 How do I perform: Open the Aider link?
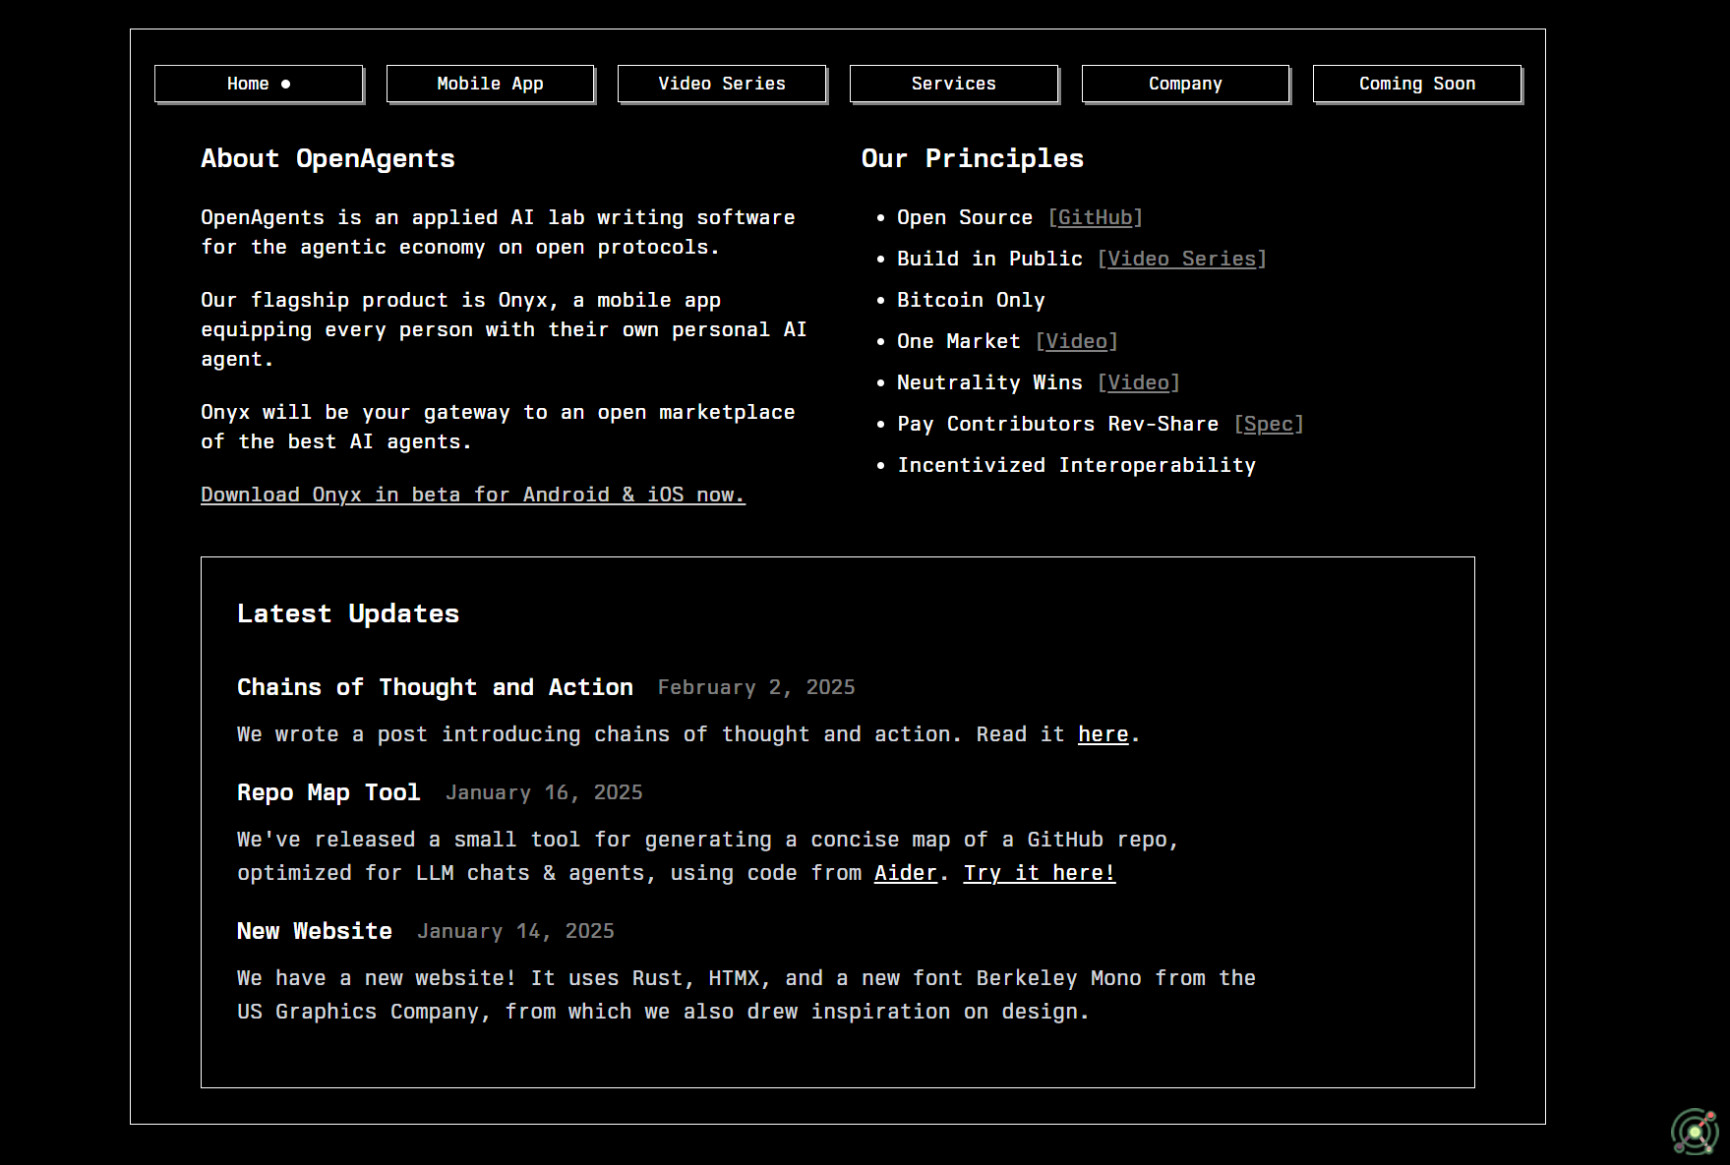pos(906,873)
